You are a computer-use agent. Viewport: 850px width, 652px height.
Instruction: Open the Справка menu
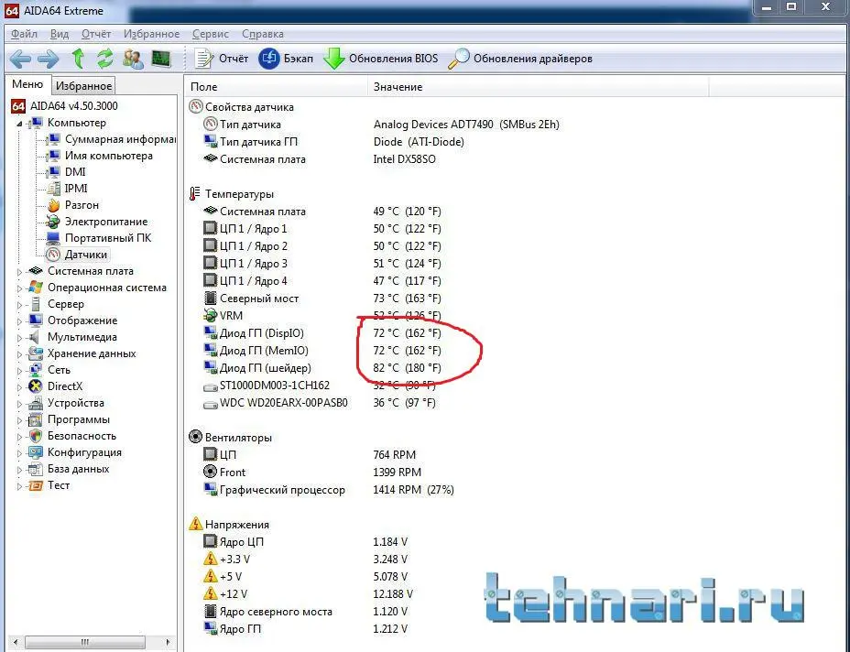tap(262, 34)
